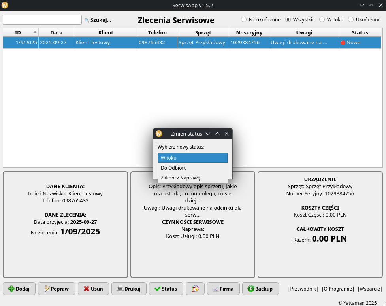Click the Status green checkmark button
This screenshot has height=306, width=386.
click(x=166, y=289)
